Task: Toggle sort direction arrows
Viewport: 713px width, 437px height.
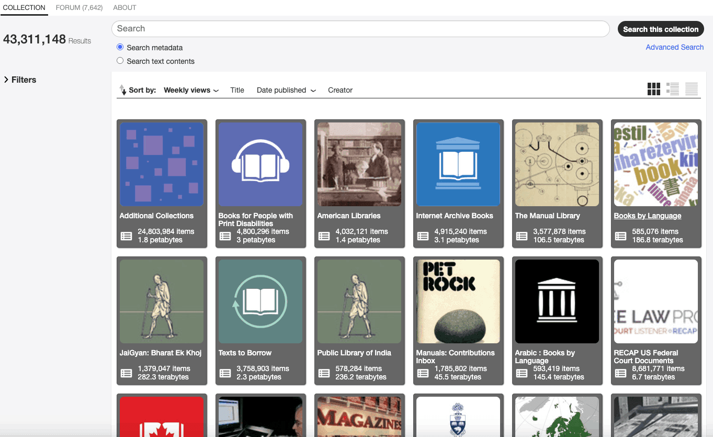Action: [x=123, y=90]
